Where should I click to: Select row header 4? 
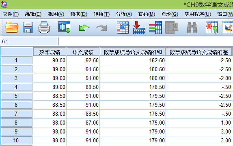coord(17,87)
